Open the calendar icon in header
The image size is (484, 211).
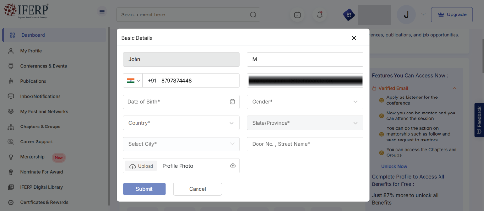pos(297,15)
